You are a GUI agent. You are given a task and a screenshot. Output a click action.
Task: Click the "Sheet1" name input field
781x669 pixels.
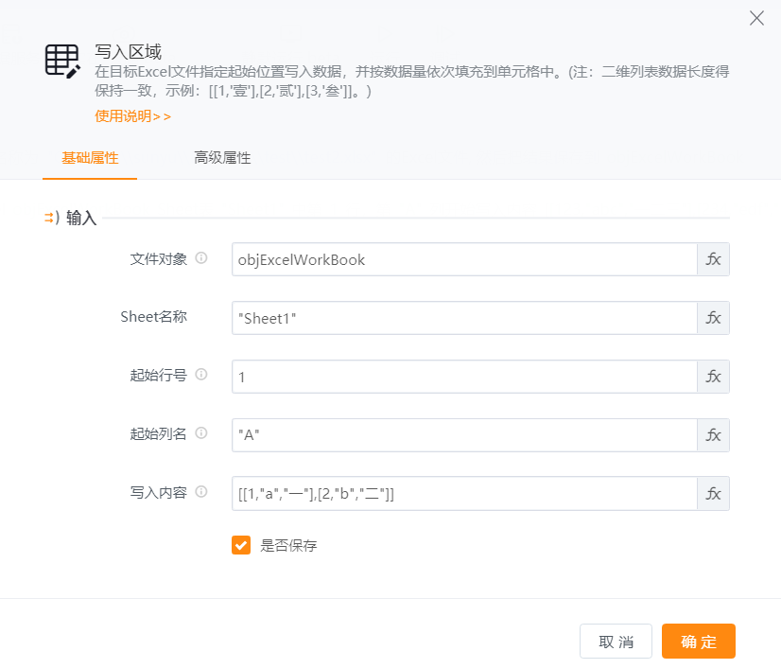click(x=464, y=318)
